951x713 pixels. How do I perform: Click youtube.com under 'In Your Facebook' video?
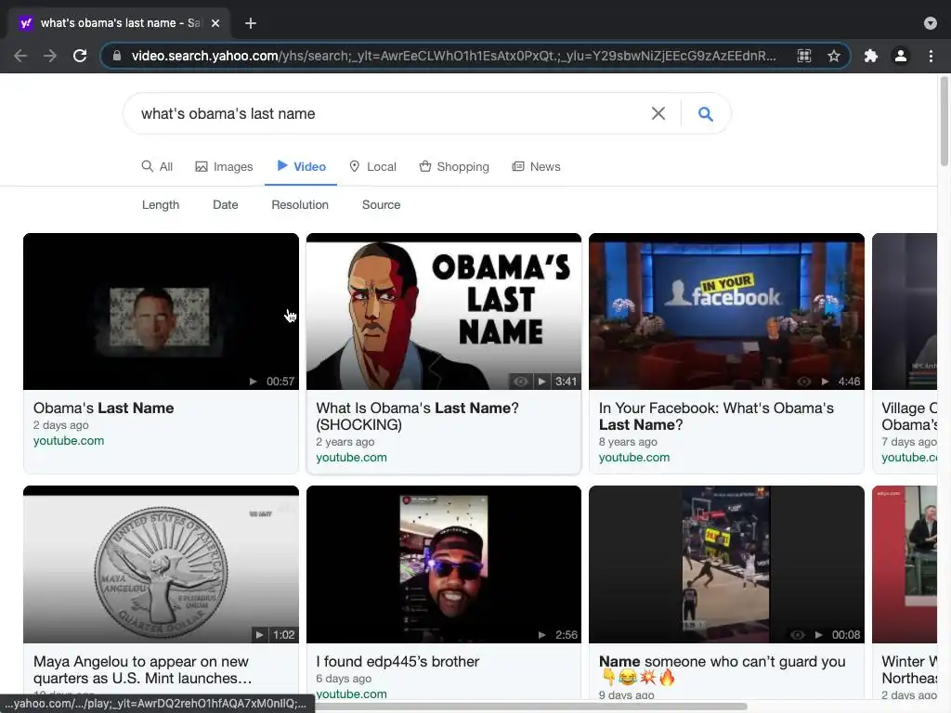click(x=634, y=458)
